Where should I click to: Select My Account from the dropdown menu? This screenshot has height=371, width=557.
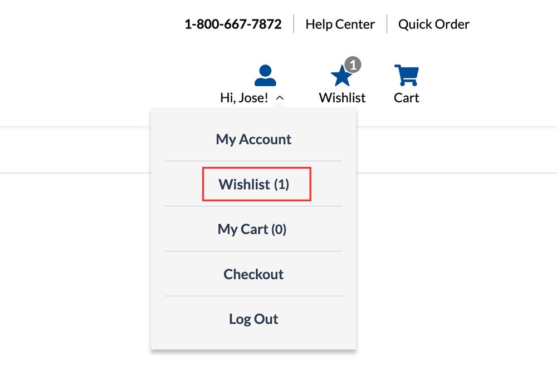point(253,140)
